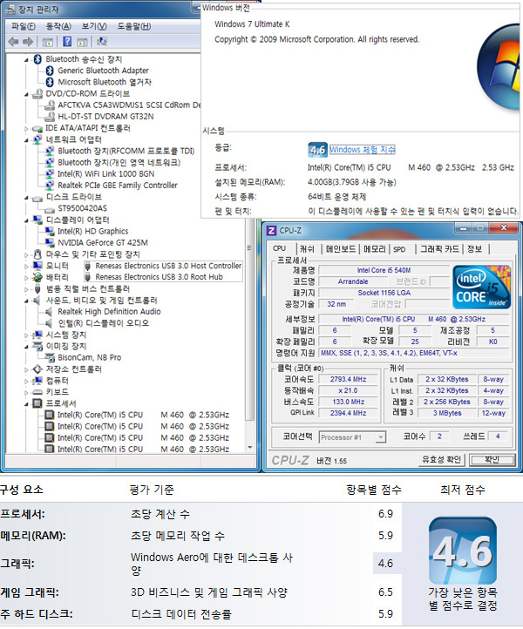Click the Forward arrow in Device Manager toolbar
This screenshot has width=523, height=629.
[28, 41]
